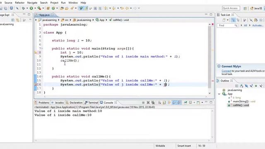
Task: Switch to the Javadoc tab
Action: 58,103
